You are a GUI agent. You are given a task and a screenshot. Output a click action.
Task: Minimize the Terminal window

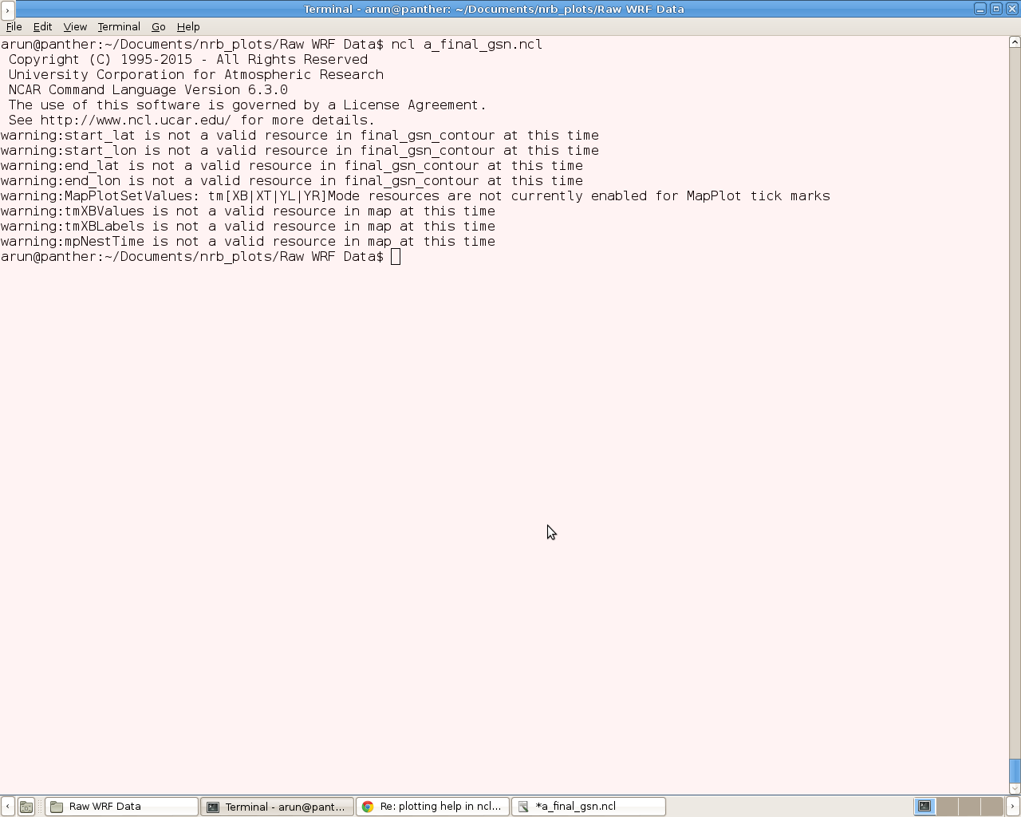980,9
